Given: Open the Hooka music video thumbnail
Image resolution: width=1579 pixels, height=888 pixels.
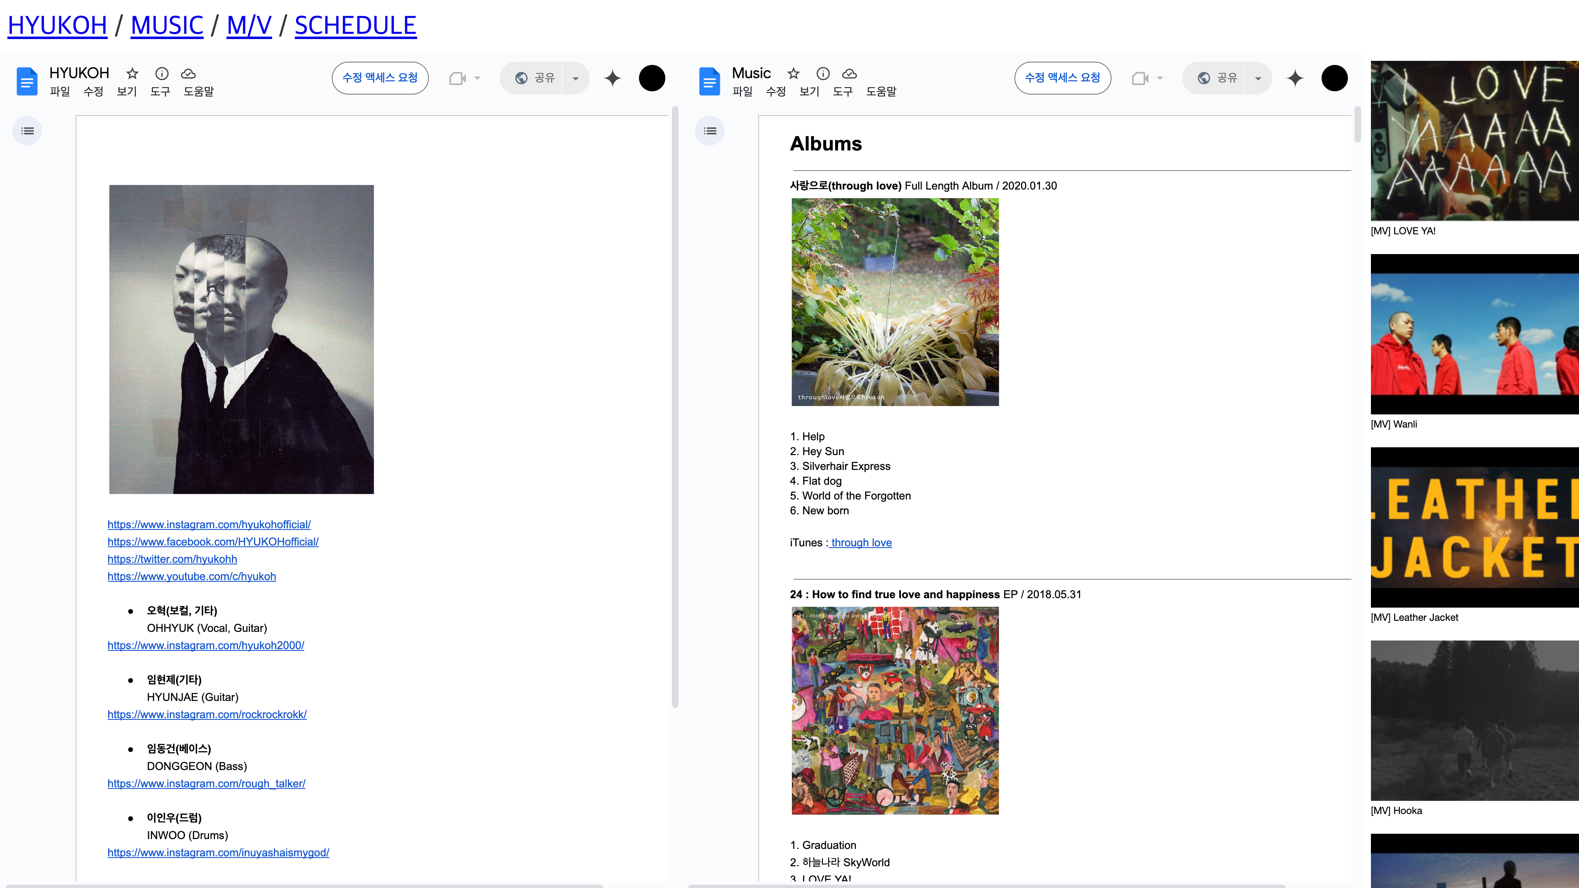Looking at the screenshot, I should (1475, 721).
